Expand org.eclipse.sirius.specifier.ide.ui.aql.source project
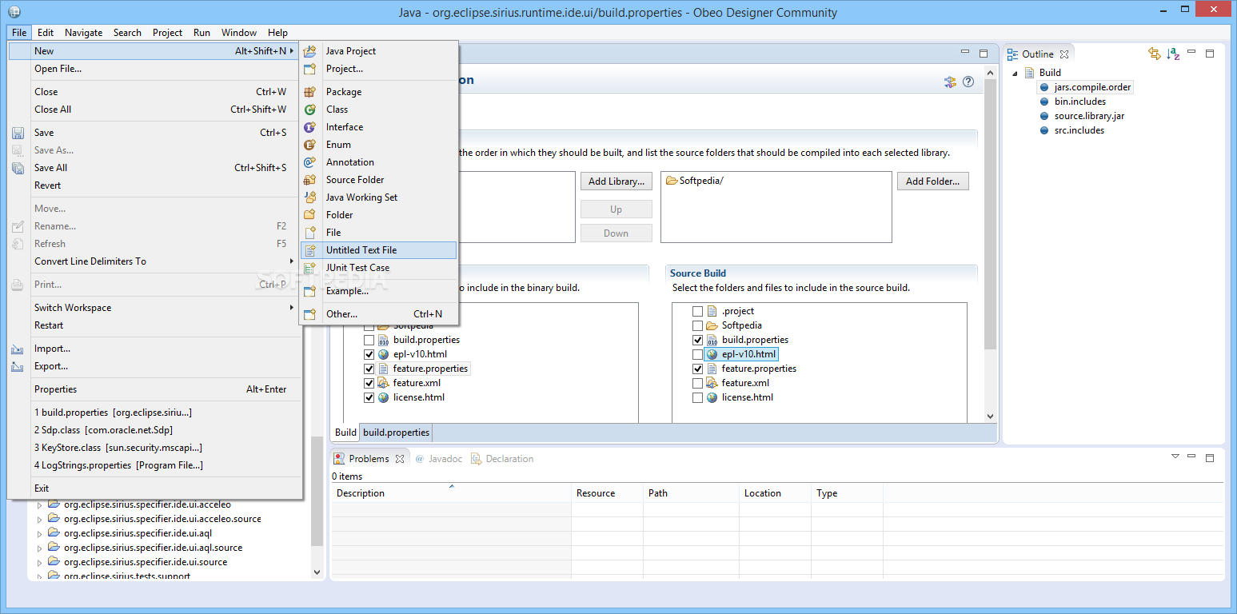Viewport: 1237px width, 614px height. click(x=40, y=548)
